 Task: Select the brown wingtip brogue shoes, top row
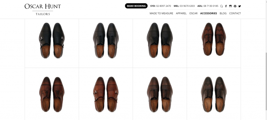click(x=214, y=39)
